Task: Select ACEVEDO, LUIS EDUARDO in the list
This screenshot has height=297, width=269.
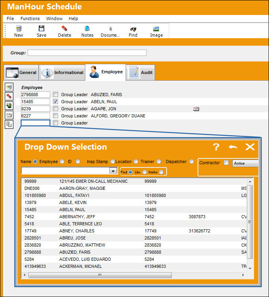Action: pyautogui.click(x=134, y=259)
